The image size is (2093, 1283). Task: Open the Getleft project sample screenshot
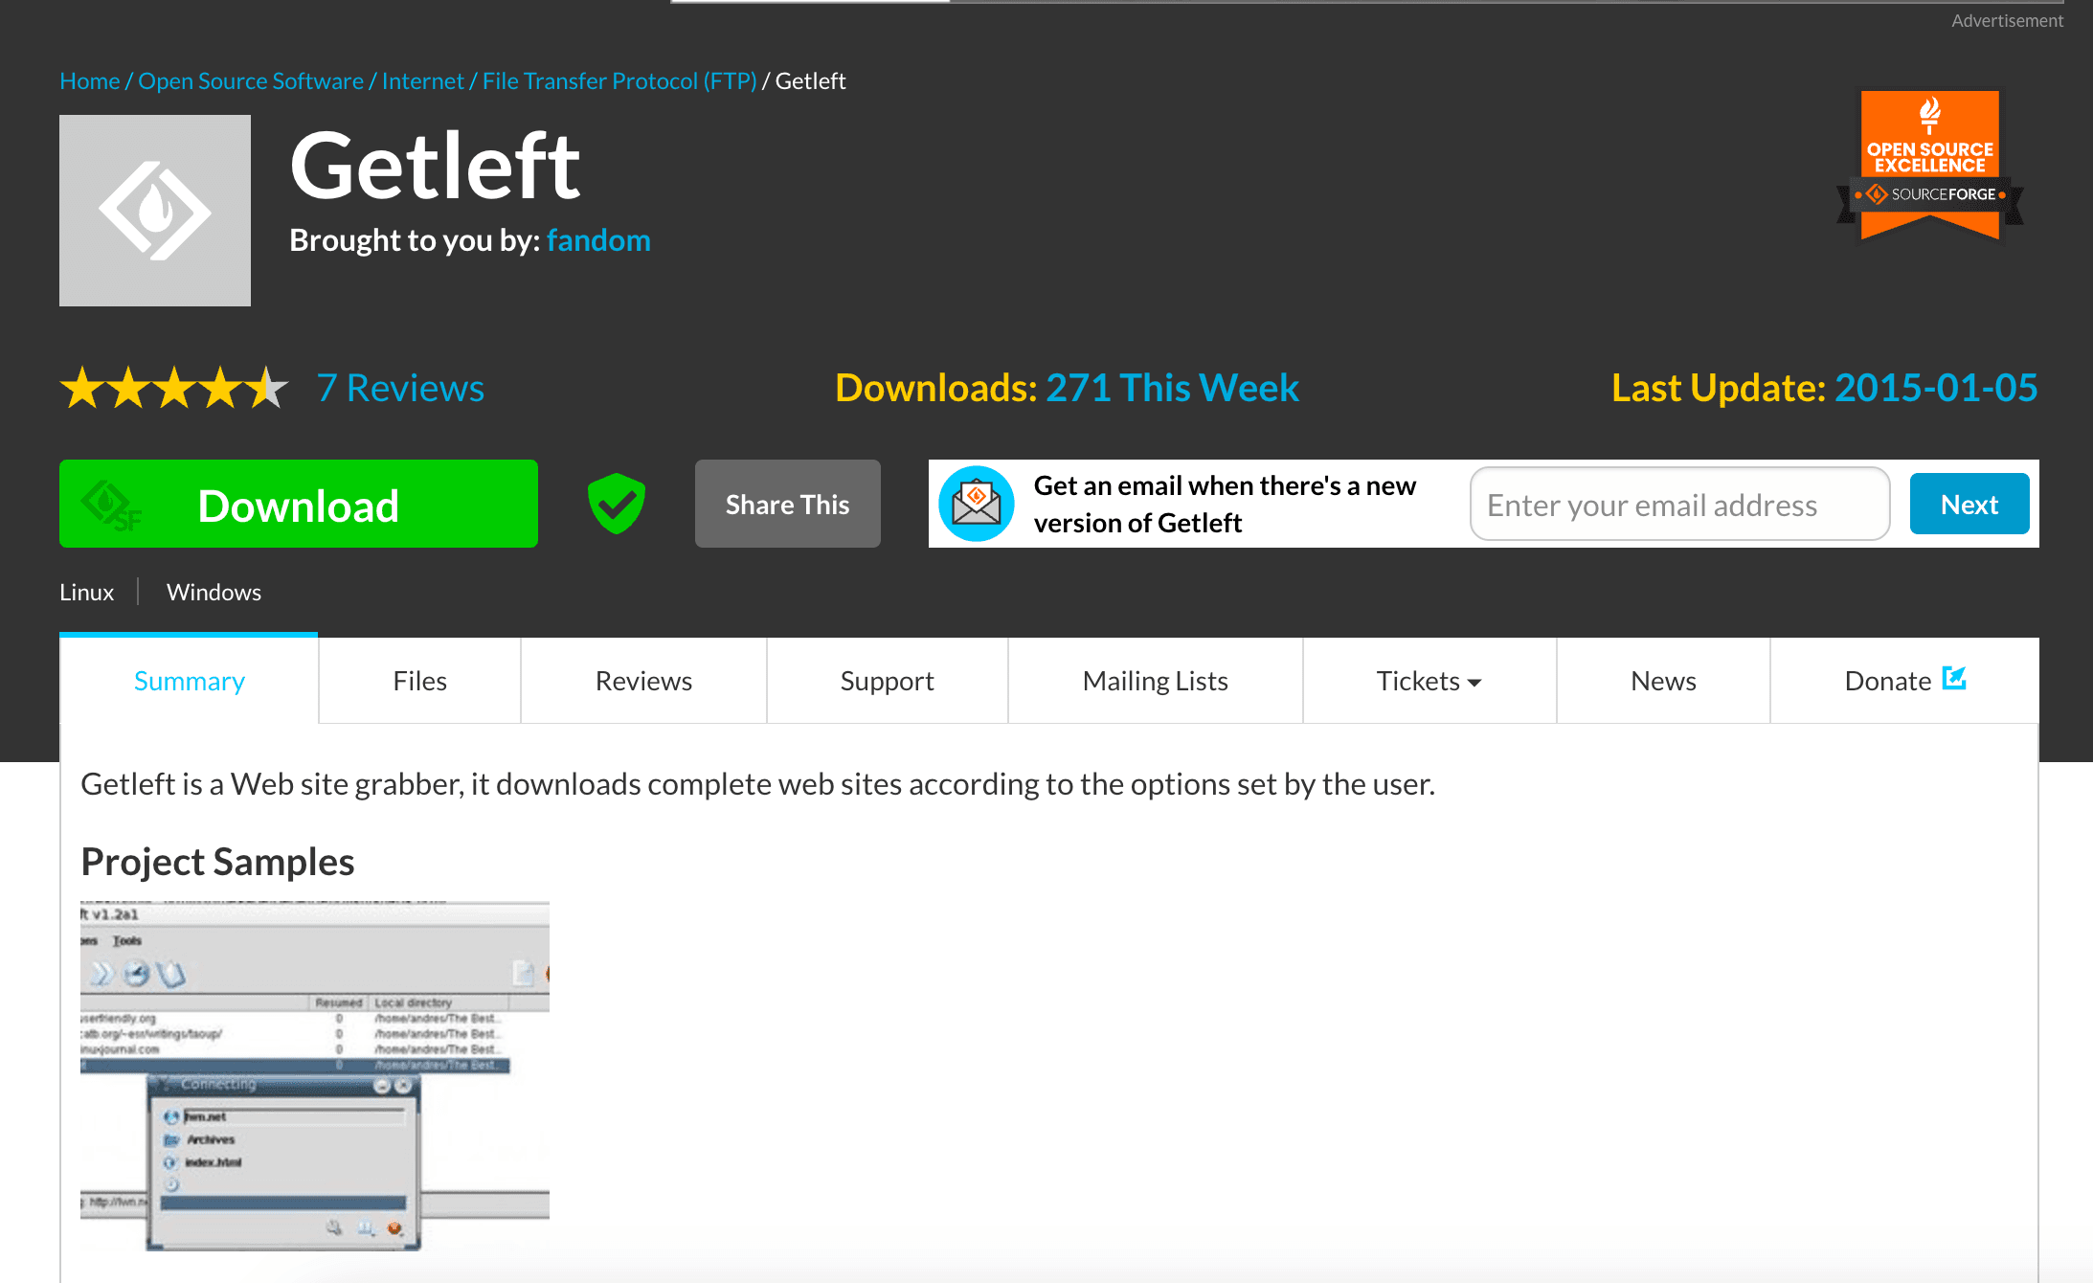click(315, 1075)
